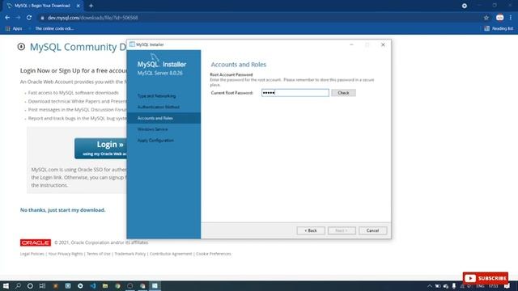Click the Oracle logo in the footer

pyautogui.click(x=36, y=242)
